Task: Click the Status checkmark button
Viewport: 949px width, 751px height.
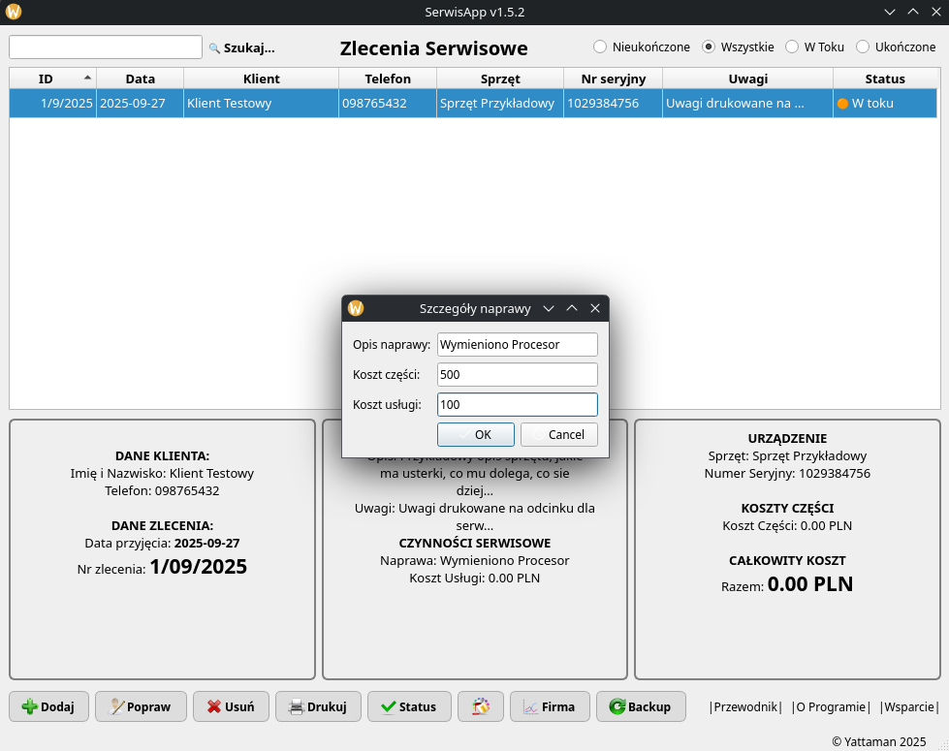Action: coord(409,706)
